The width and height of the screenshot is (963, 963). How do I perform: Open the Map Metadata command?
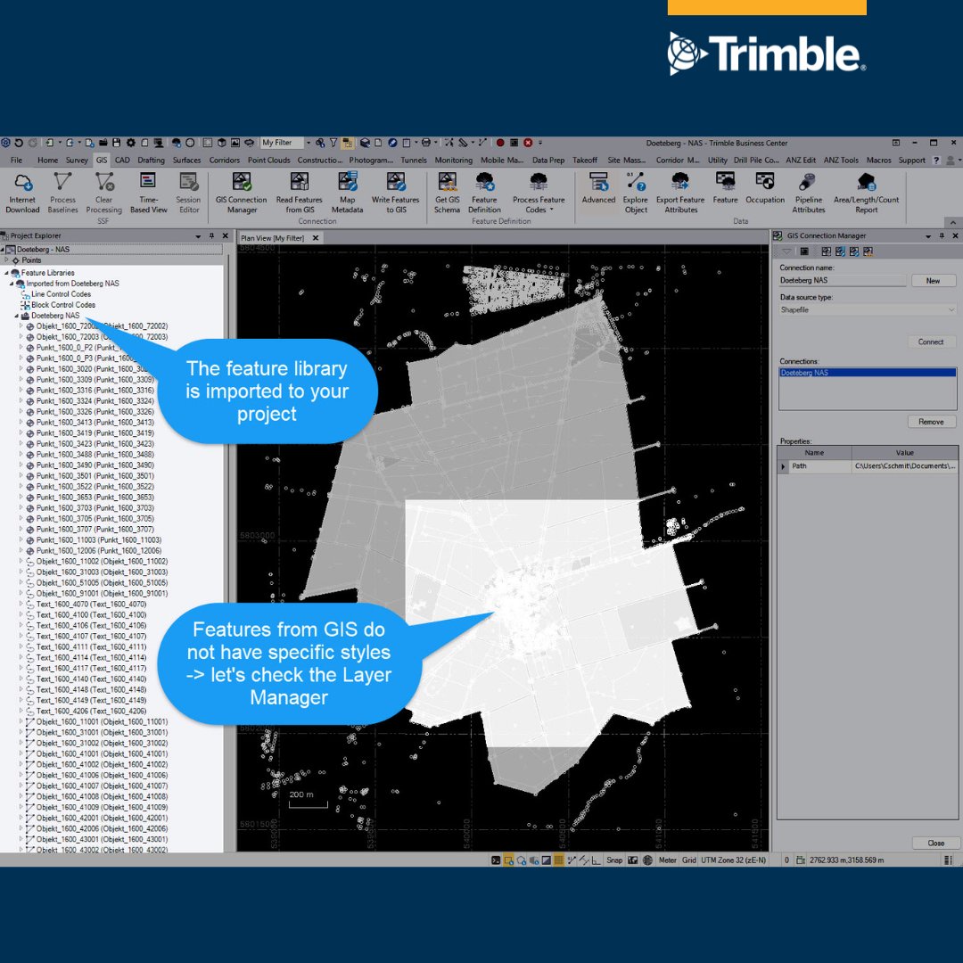coord(347,193)
